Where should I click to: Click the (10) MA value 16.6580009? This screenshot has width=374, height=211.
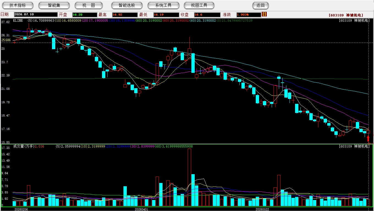pos(71,21)
